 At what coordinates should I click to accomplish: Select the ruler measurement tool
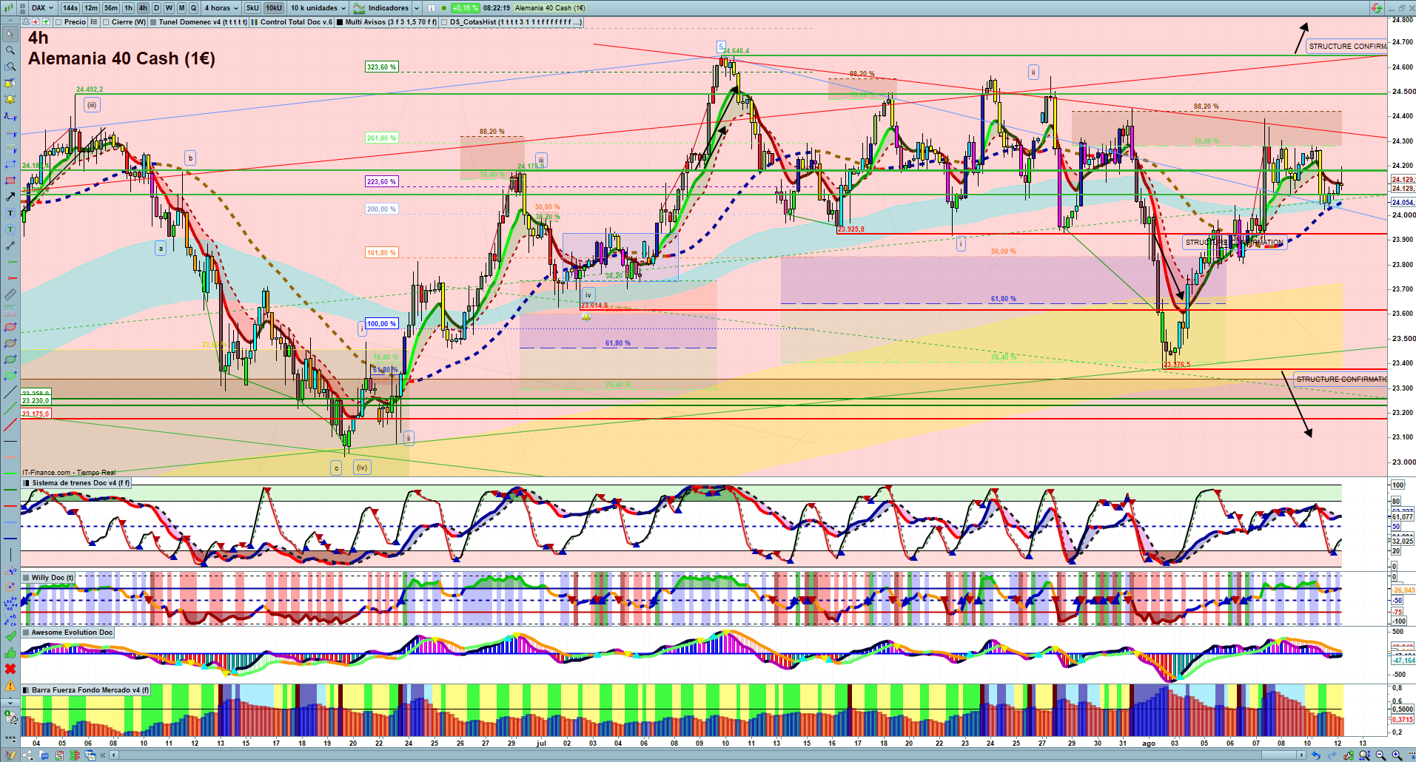(x=10, y=294)
